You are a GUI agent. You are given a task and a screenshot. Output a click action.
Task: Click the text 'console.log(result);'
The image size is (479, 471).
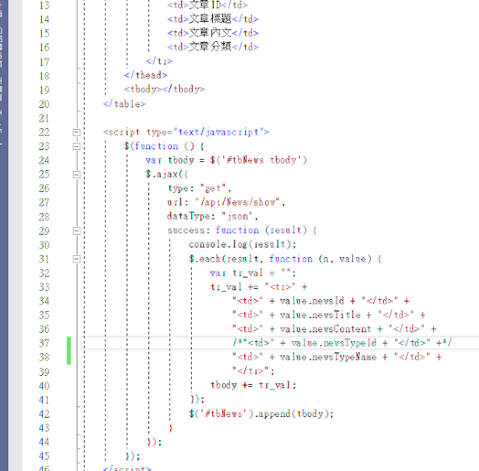coord(243,244)
